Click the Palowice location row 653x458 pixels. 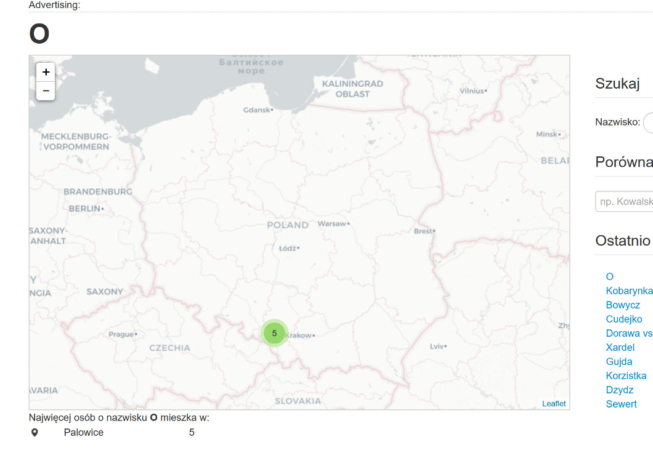pyautogui.click(x=84, y=433)
